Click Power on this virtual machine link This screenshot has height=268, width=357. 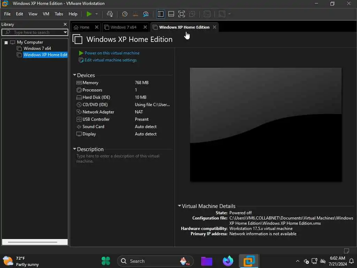112,53
